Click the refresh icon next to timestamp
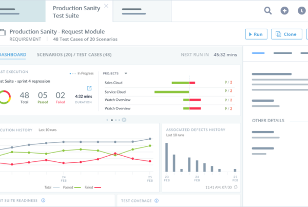The height and width of the screenshot is (207, 308). [x=236, y=187]
